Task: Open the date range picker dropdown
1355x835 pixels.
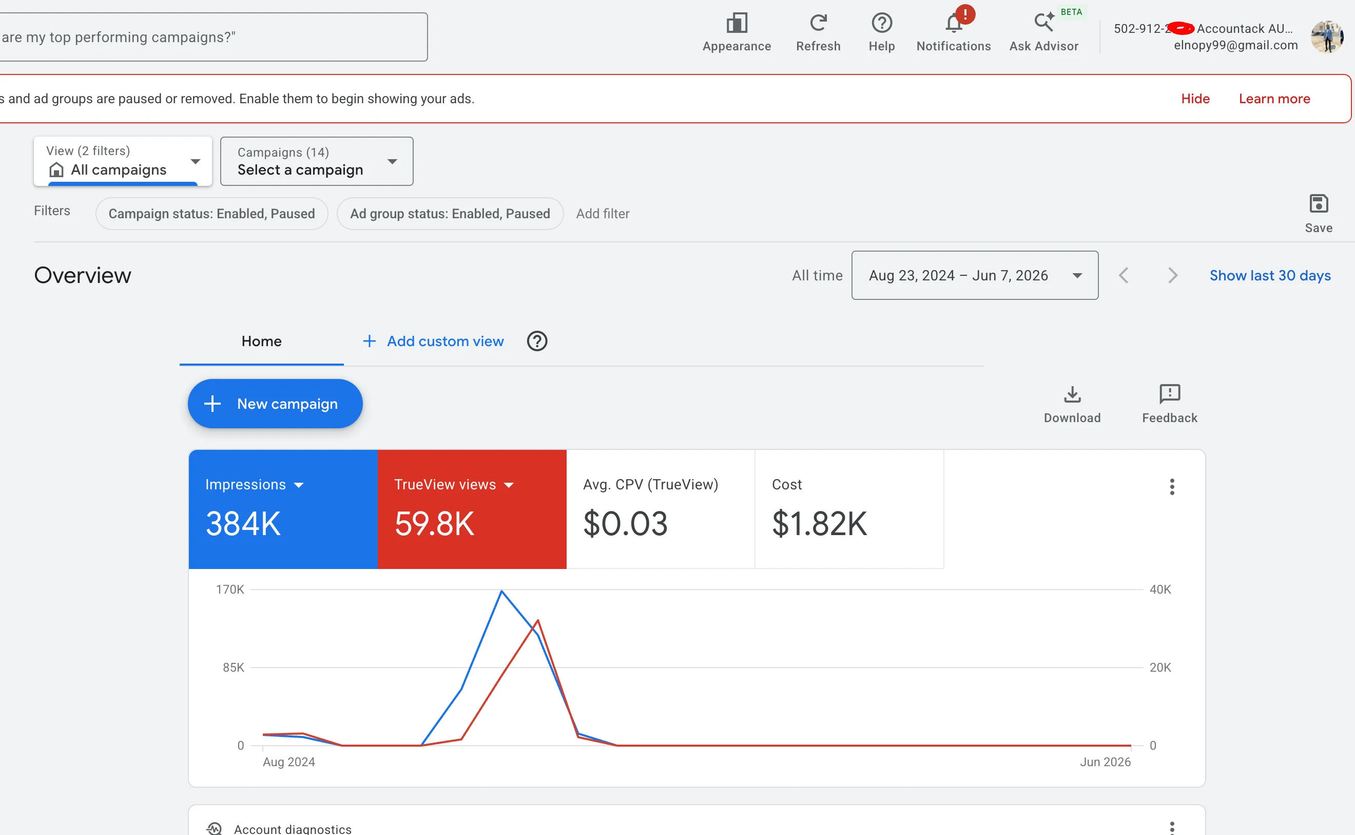Action: point(974,275)
